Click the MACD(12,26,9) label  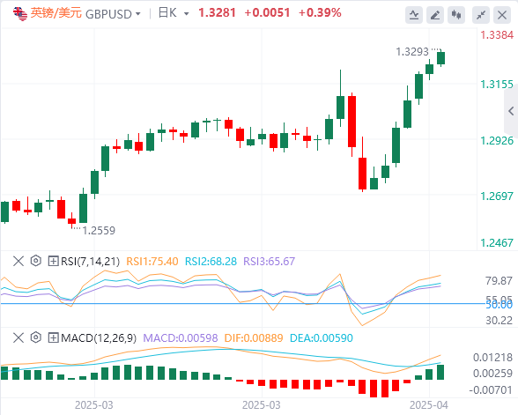coord(99,338)
